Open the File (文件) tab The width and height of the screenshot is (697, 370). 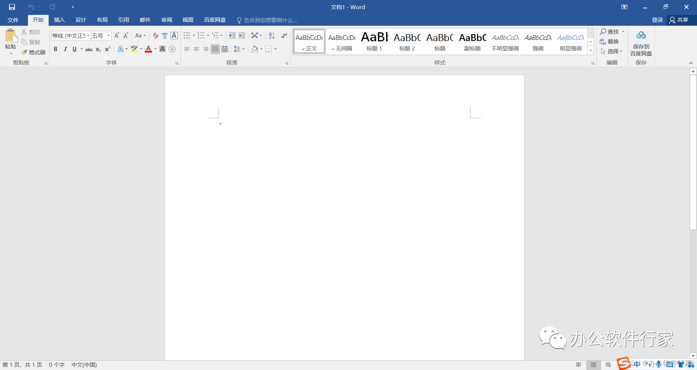(13, 20)
